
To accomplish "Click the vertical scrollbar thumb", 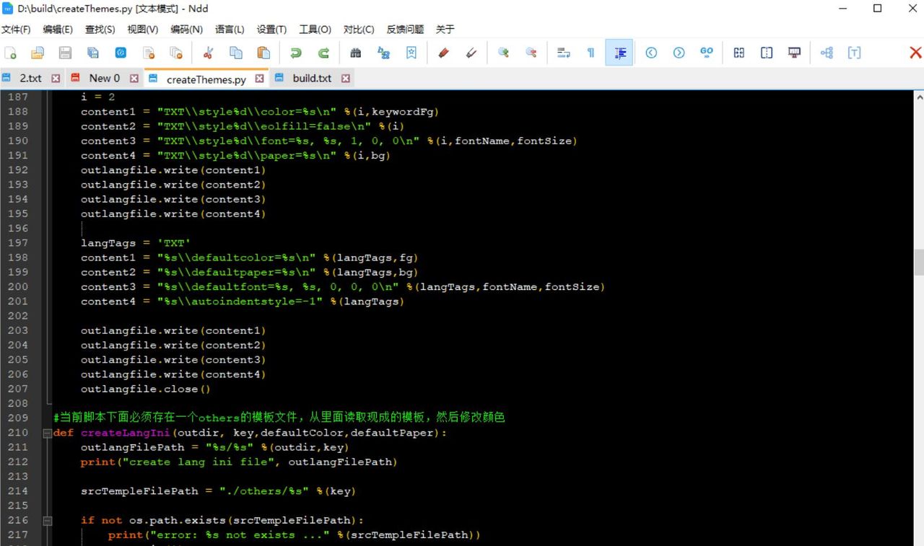I will [919, 263].
